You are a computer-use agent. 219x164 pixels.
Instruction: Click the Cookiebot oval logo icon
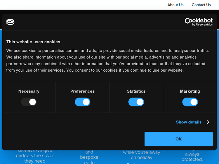pos(10,22)
